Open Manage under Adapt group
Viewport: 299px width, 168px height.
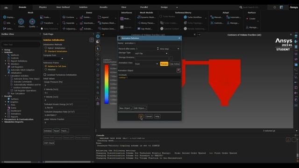point(233,23)
